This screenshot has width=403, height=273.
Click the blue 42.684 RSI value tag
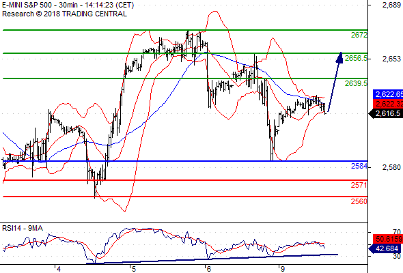click(385, 248)
